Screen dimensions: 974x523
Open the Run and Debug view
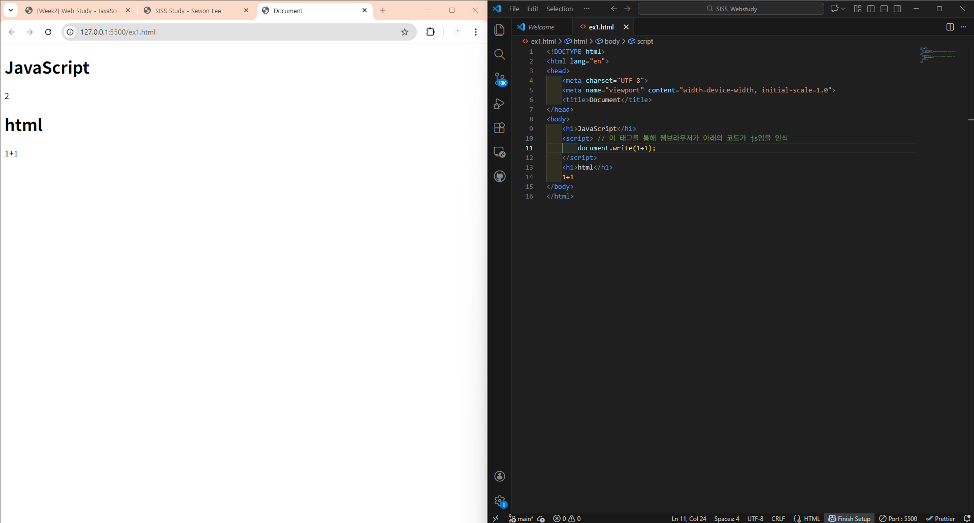500,104
